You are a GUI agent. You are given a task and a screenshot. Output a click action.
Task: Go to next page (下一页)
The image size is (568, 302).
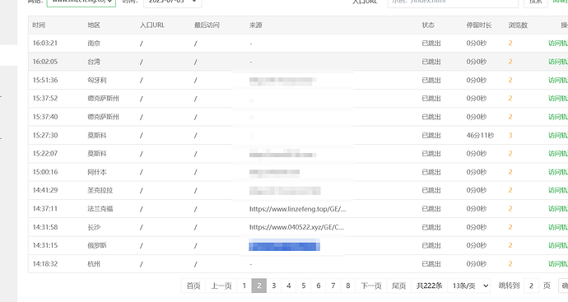tap(371, 286)
